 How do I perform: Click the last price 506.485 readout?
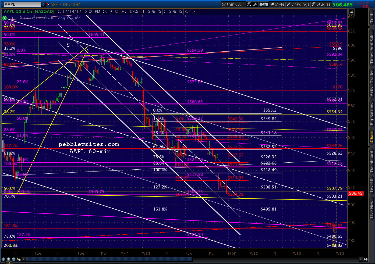coord(343,5)
